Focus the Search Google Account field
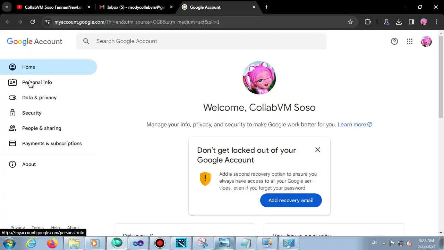This screenshot has width=444, height=250. click(x=202, y=41)
